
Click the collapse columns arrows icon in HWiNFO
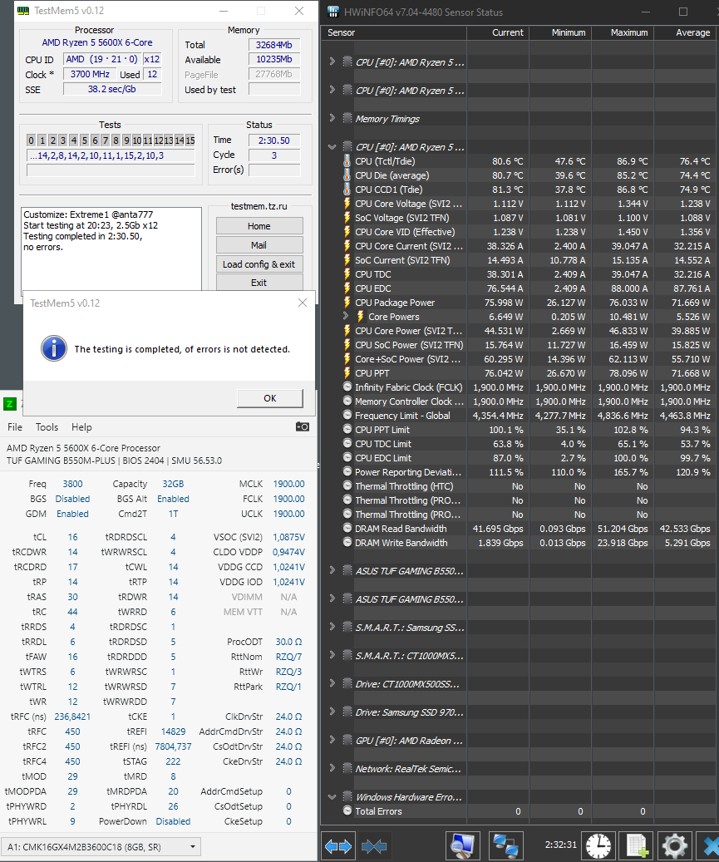[x=374, y=846]
